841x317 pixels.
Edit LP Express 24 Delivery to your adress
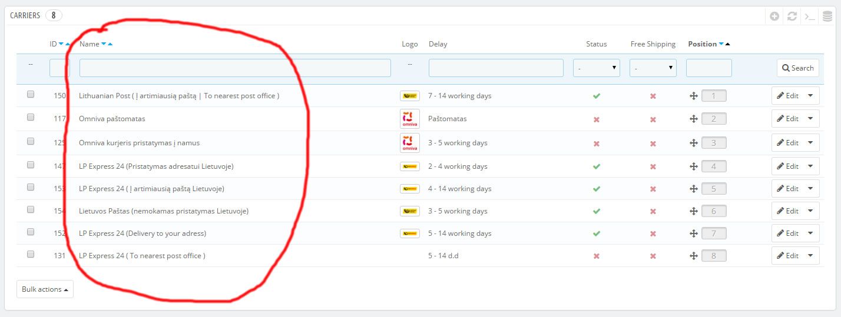pyautogui.click(x=788, y=233)
